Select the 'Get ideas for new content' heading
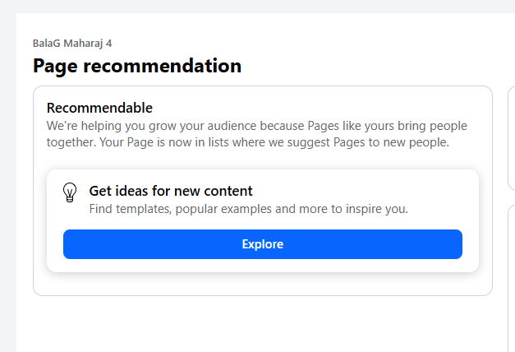The height and width of the screenshot is (352, 515). tap(170, 191)
